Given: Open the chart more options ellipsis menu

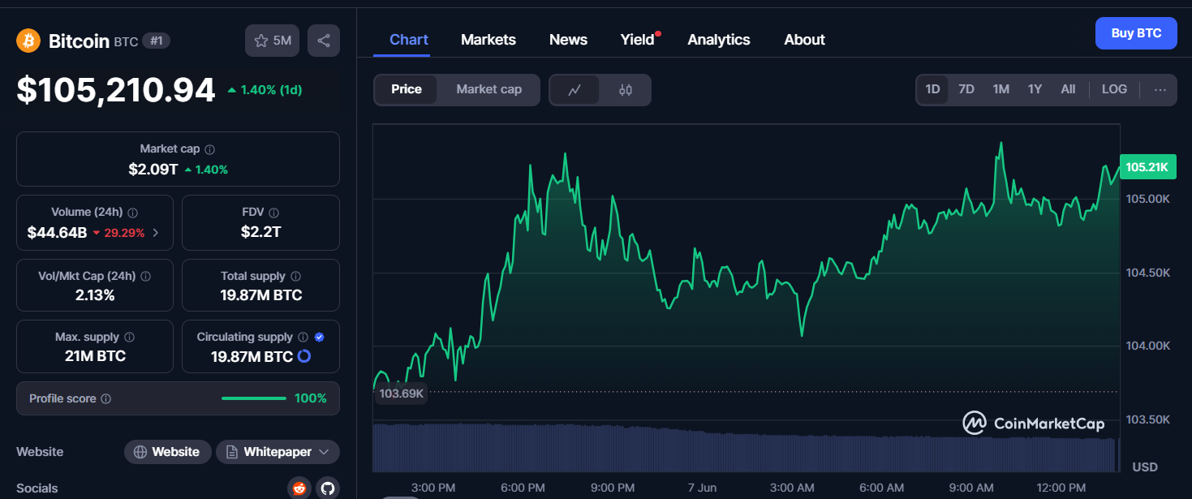Looking at the screenshot, I should coord(1160,89).
